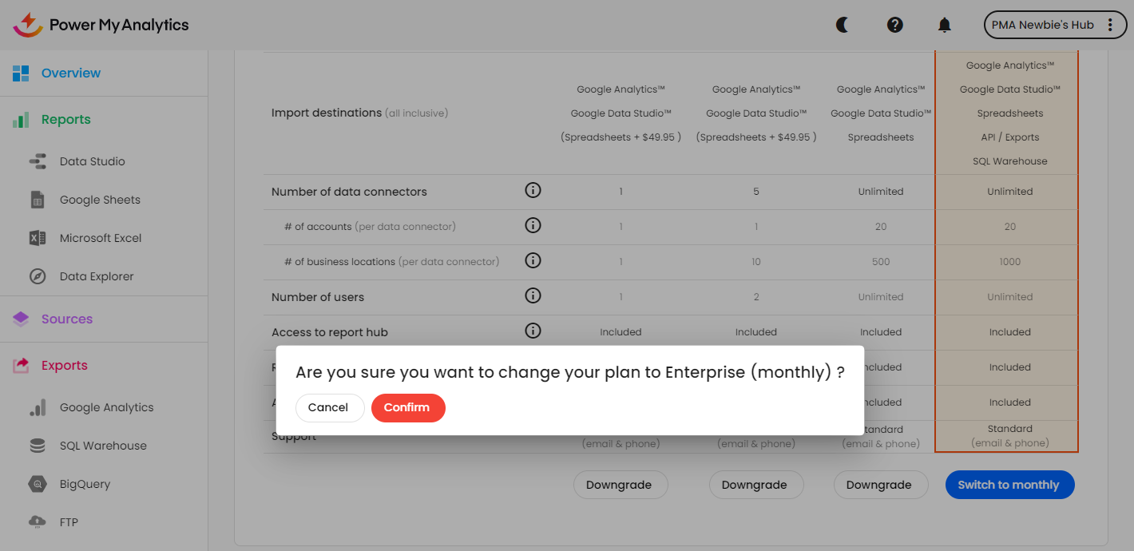Go to Overview in the sidebar
The height and width of the screenshot is (551, 1134).
(x=71, y=73)
